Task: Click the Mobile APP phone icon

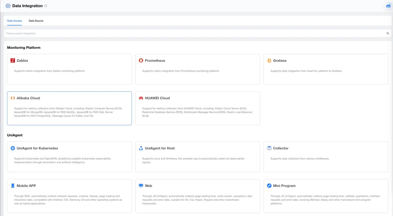Action: tap(13, 186)
